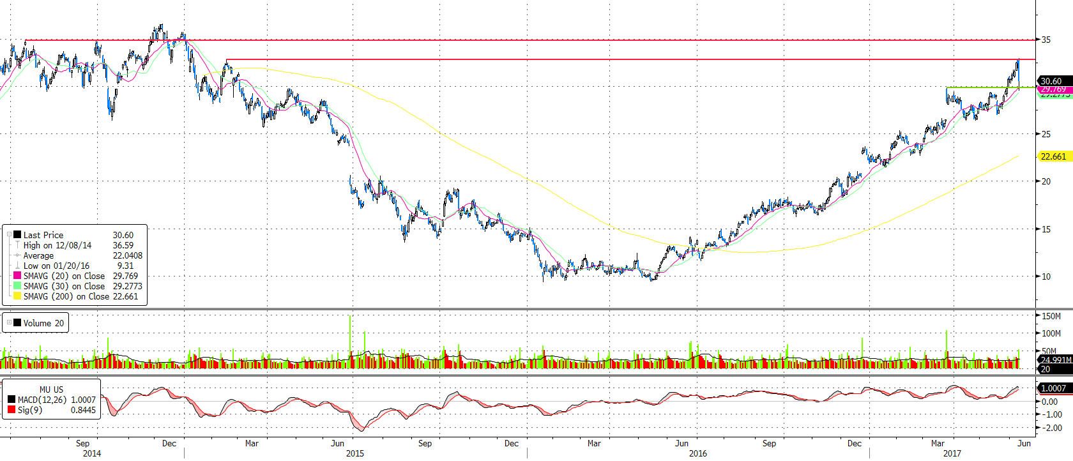This screenshot has height=461, width=1073.
Task: Click the 15 price axis label
Action: [x=1046, y=229]
